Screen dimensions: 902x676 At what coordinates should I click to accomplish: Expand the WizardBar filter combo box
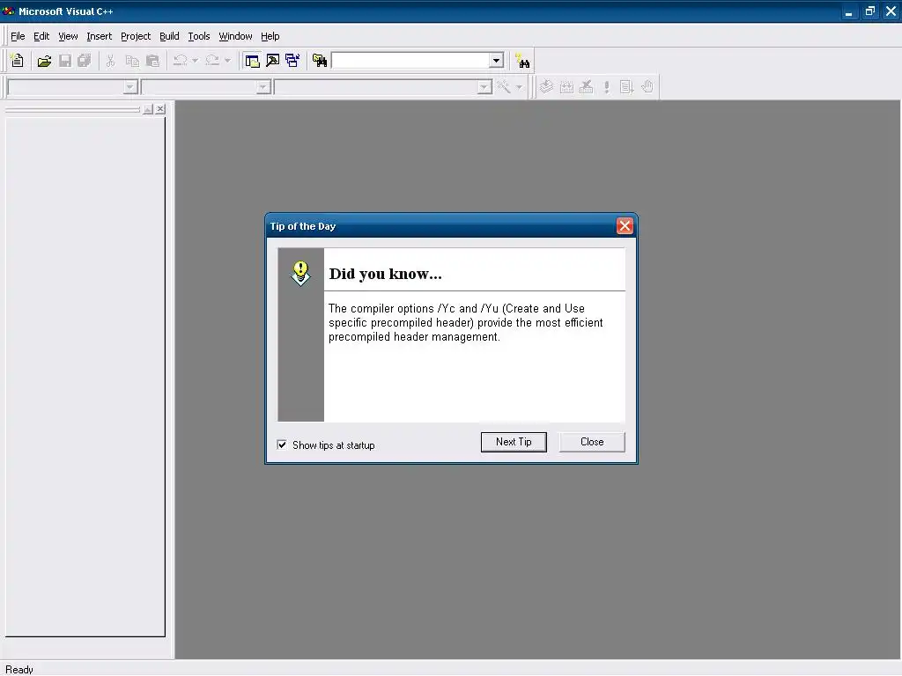[x=262, y=87]
